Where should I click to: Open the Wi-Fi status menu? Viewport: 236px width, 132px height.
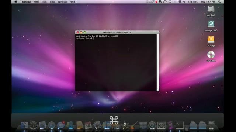[x=180, y=2]
